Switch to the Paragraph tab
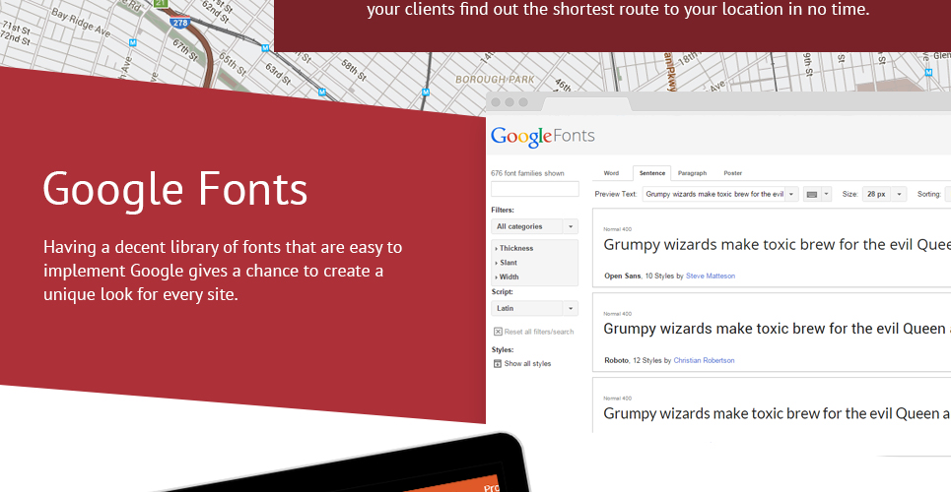This screenshot has height=492, width=951. (x=692, y=173)
